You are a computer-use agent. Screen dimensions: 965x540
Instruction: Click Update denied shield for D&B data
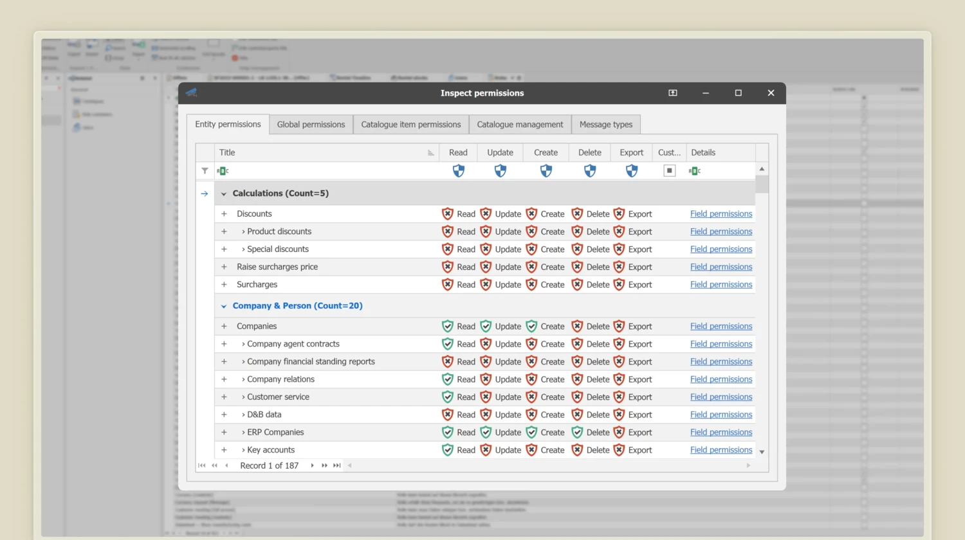486,415
